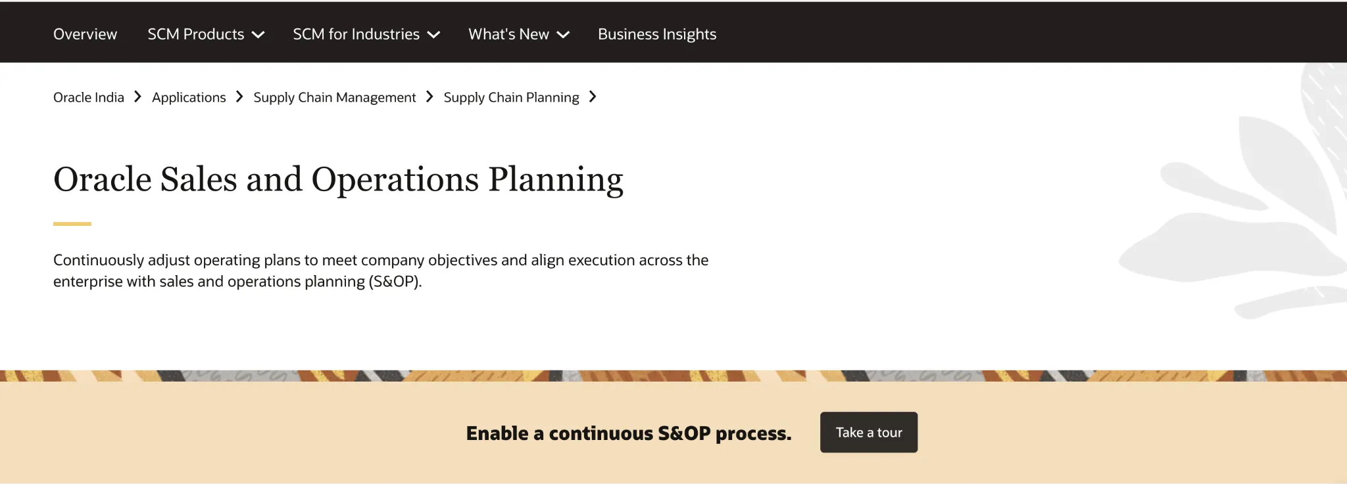Click the chevron after Supply Chain Management
The width and height of the screenshot is (1347, 484).
[x=429, y=97]
